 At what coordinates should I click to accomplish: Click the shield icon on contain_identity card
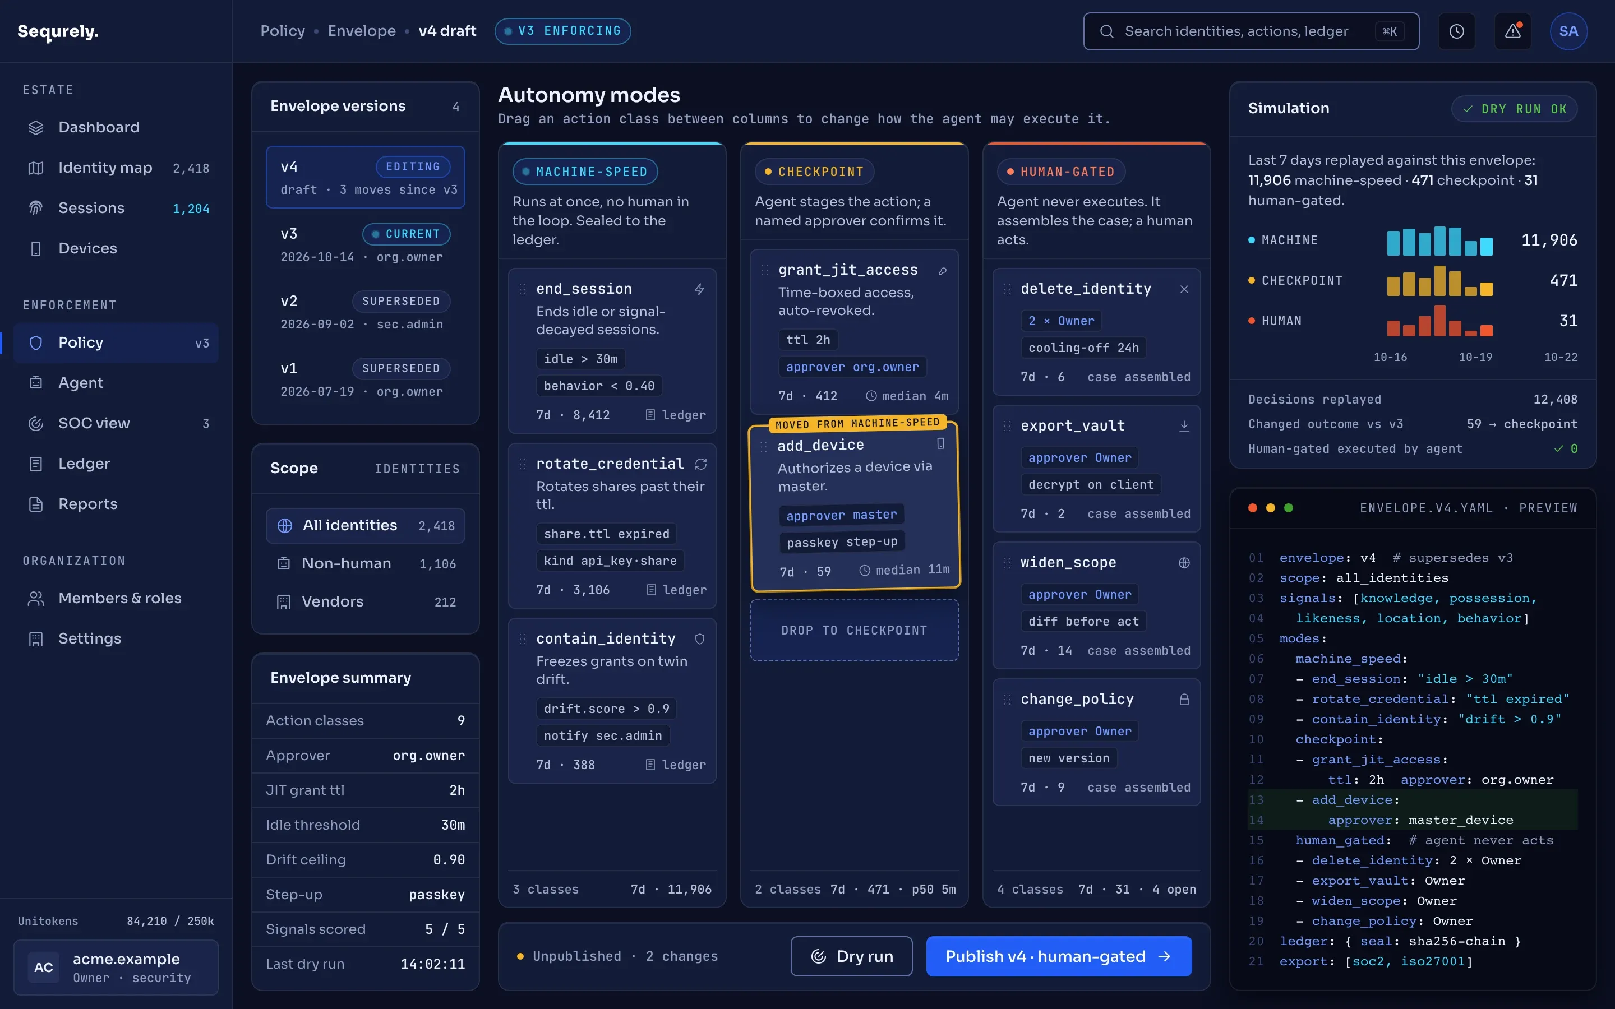coord(699,638)
